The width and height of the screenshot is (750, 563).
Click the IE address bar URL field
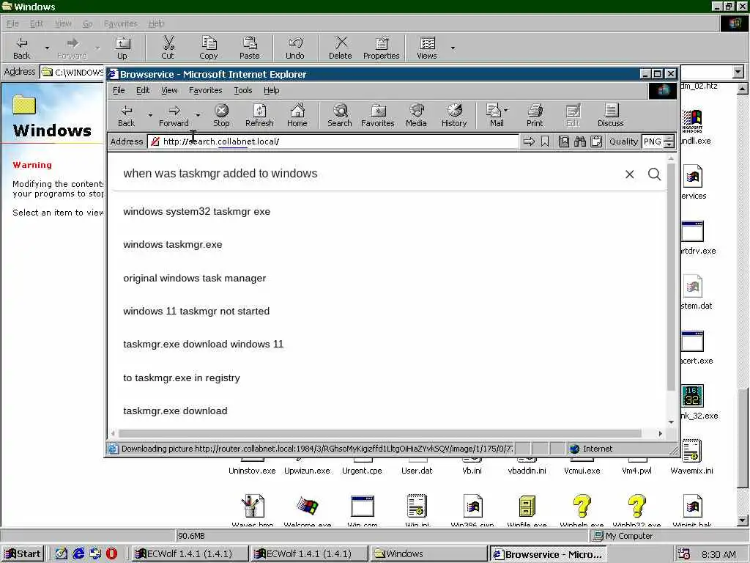pos(333,141)
